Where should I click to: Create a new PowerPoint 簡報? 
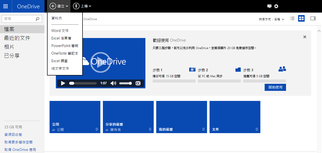pyautogui.click(x=65, y=46)
